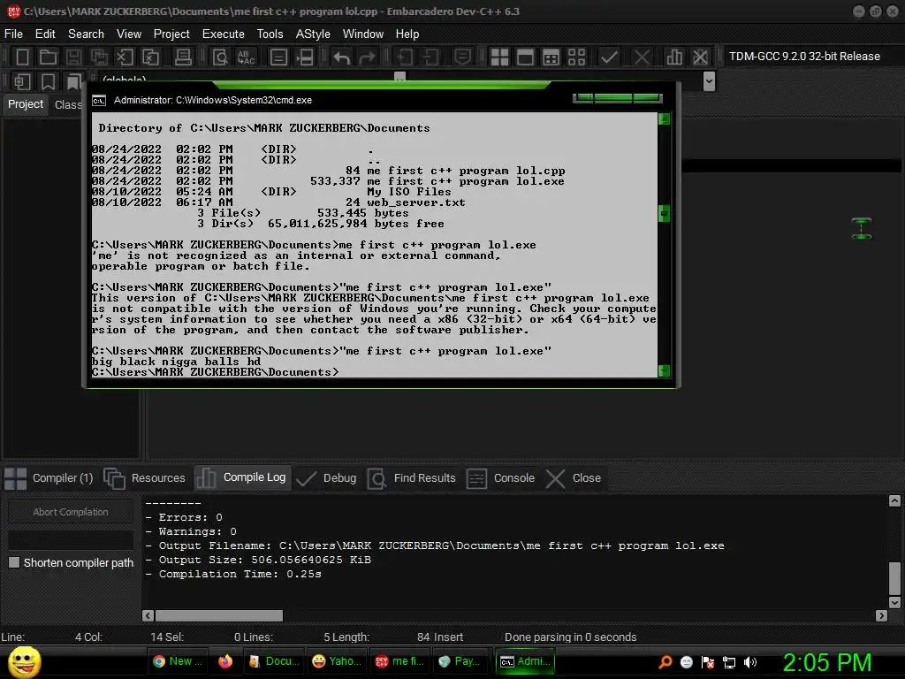Image resolution: width=905 pixels, height=679 pixels.
Task: Click the Chrome 'New ...' taskbar button
Action: click(178, 661)
